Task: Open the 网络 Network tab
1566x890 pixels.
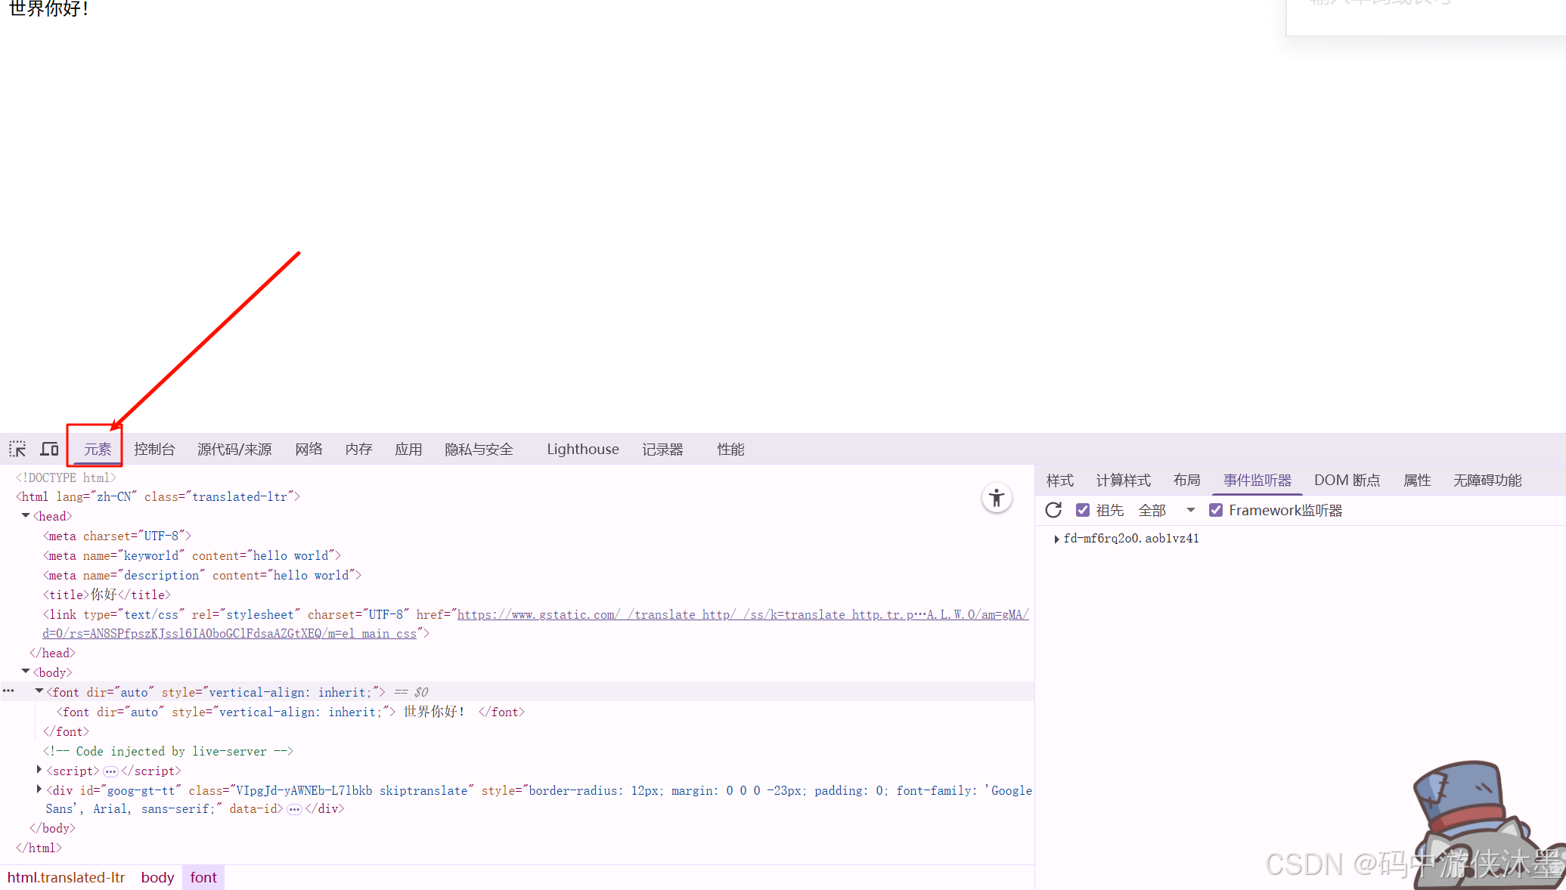Action: coord(309,449)
